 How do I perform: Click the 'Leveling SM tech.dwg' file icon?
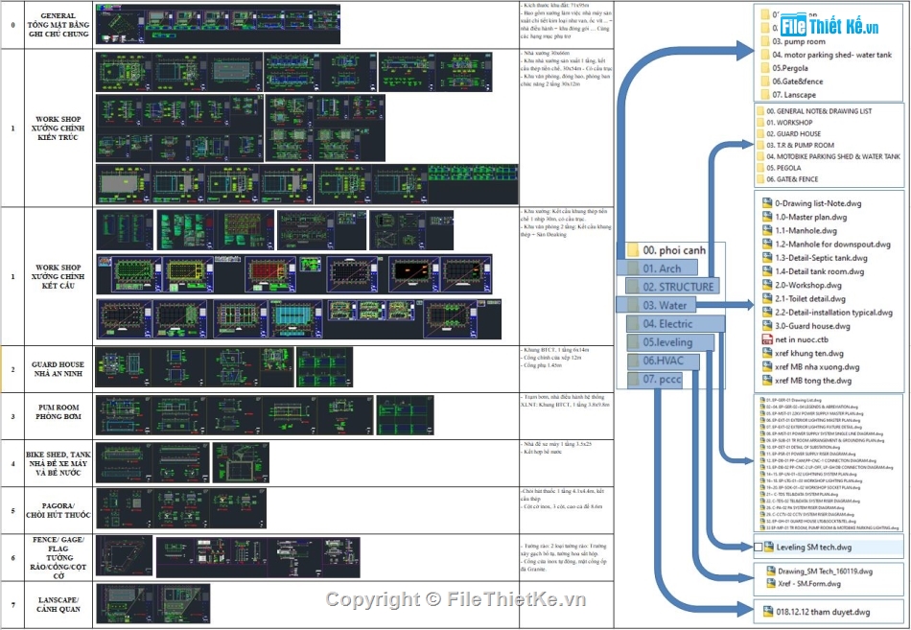(769, 547)
